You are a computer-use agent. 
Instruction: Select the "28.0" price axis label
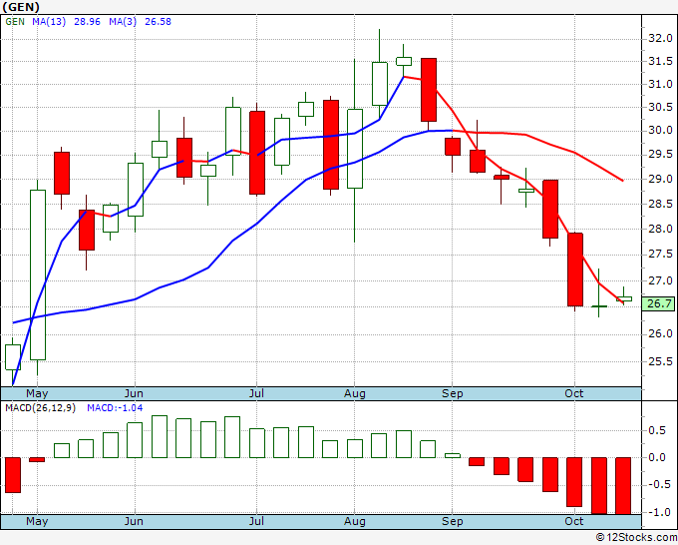(x=660, y=229)
